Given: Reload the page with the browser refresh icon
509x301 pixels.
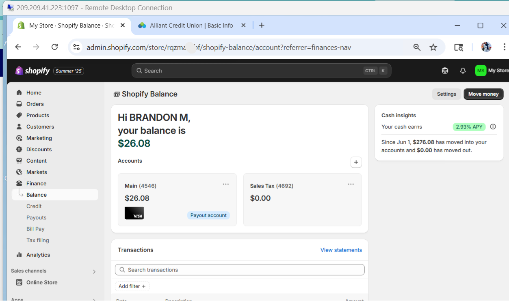Looking at the screenshot, I should 55,47.
